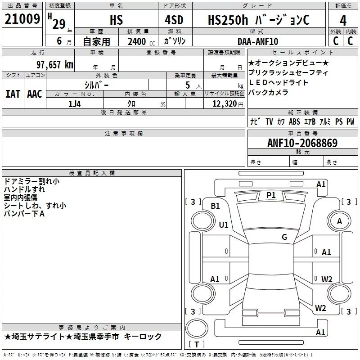The image size is (360, 360).
Task: Click the セールスポイント header
Action: (x=302, y=52)
